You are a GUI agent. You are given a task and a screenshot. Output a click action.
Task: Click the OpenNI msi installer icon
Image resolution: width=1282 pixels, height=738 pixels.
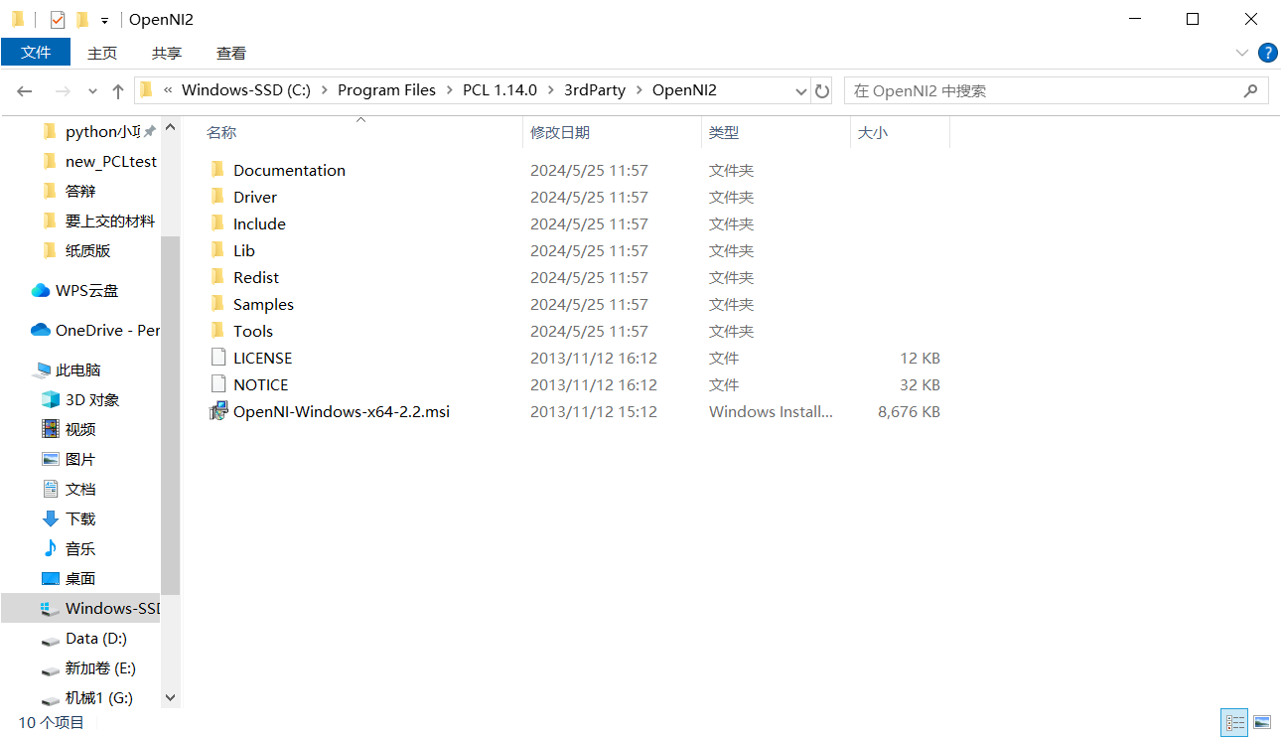point(218,411)
